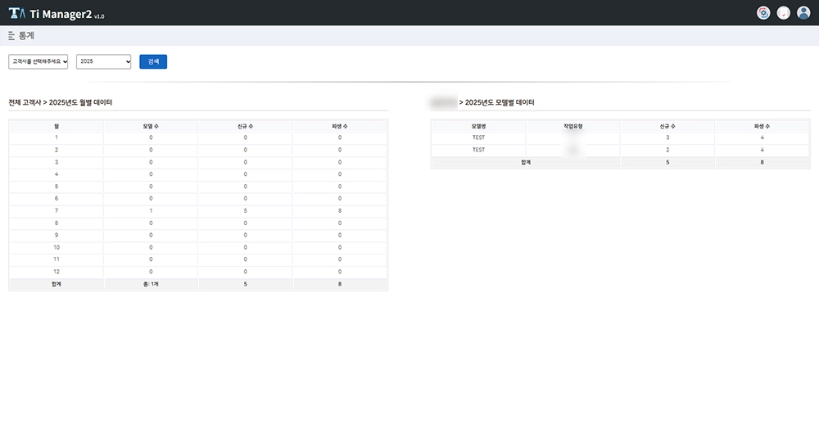Click the 총: 1개 total cell
The width and height of the screenshot is (819, 428).
(x=151, y=285)
